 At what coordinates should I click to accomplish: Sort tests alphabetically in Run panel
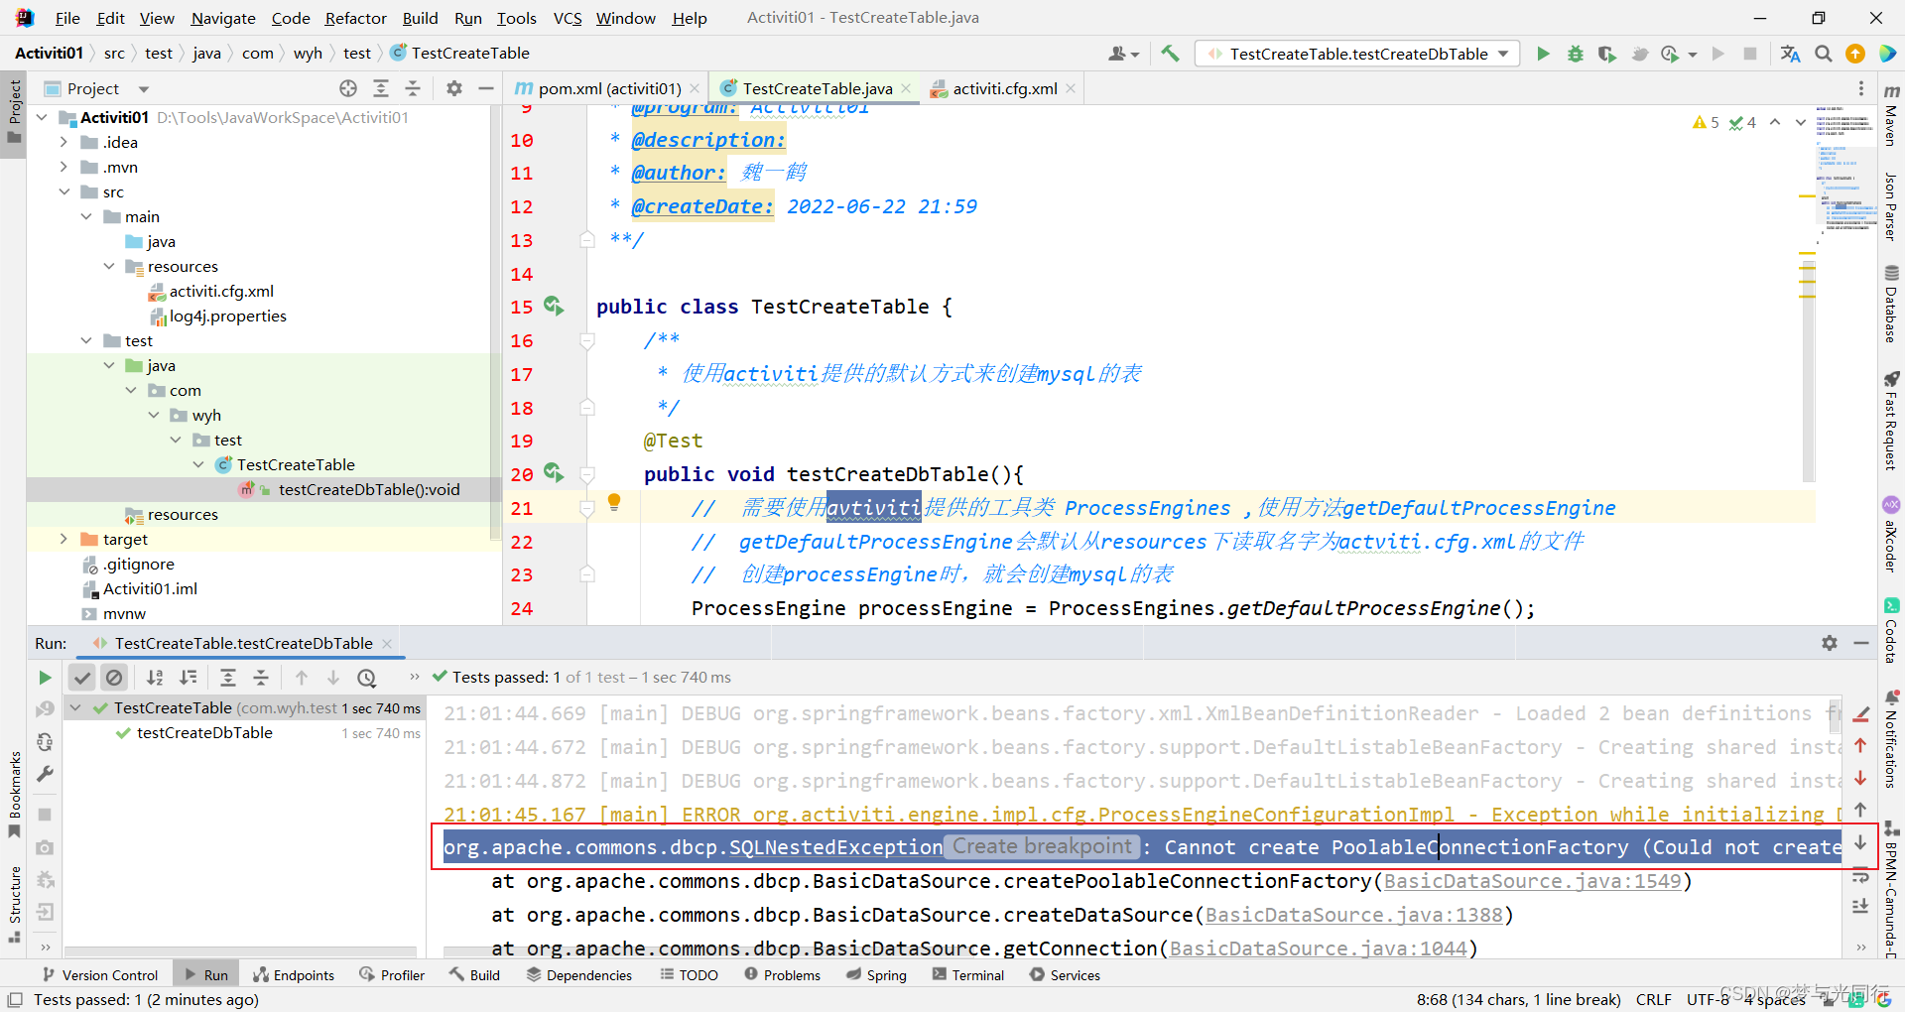(x=155, y=678)
